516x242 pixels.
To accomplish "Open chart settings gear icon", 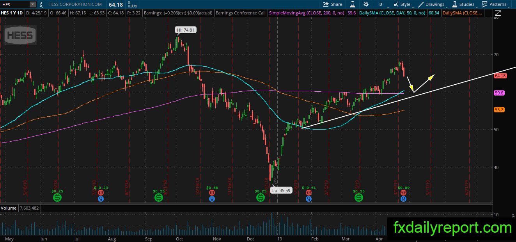I will [x=366, y=4].
